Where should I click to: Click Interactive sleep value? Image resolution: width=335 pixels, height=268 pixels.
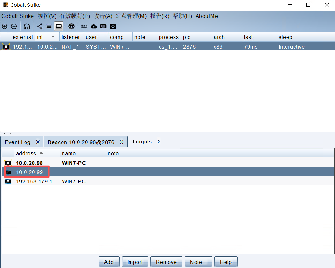292,47
